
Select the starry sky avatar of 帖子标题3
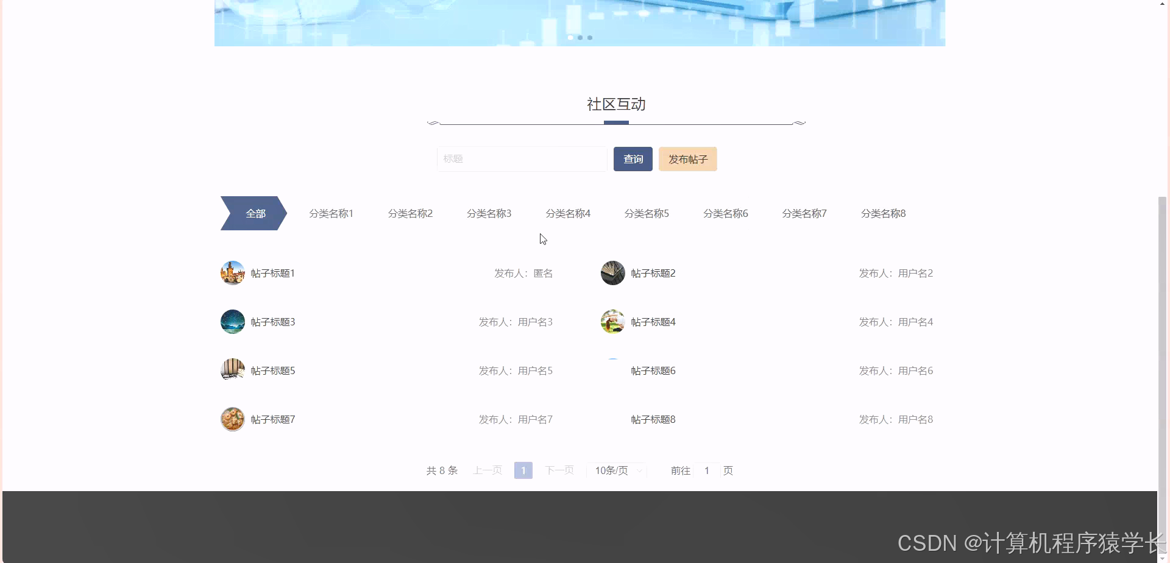232,321
